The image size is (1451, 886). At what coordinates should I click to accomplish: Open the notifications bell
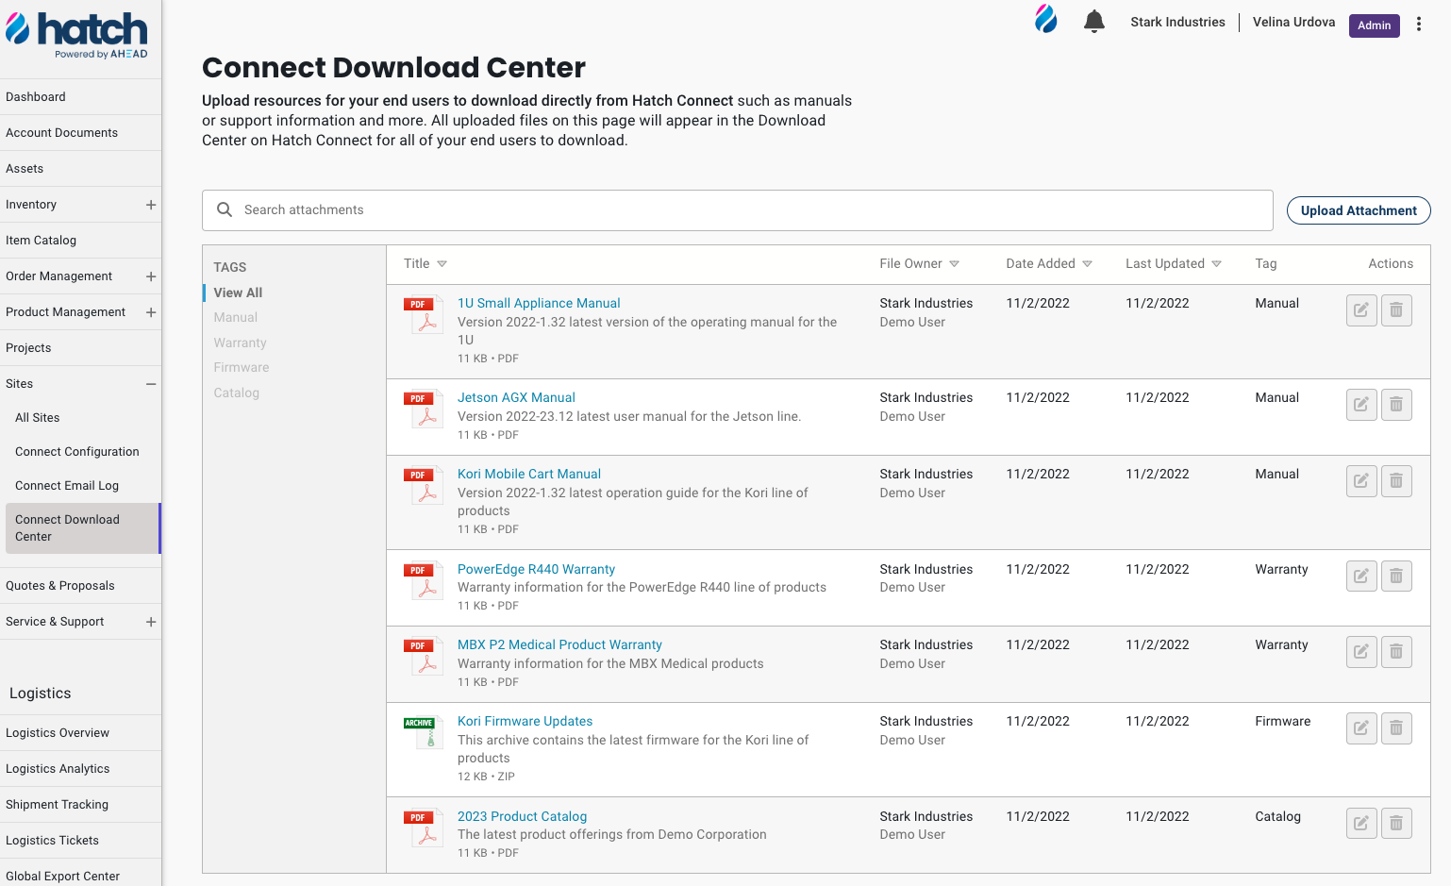click(1094, 21)
